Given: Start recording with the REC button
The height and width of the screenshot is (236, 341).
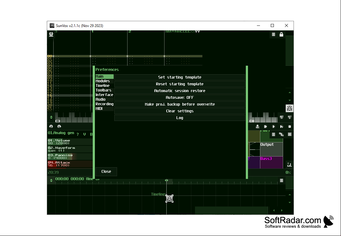Looking at the screenshot, I should click(x=258, y=126).
